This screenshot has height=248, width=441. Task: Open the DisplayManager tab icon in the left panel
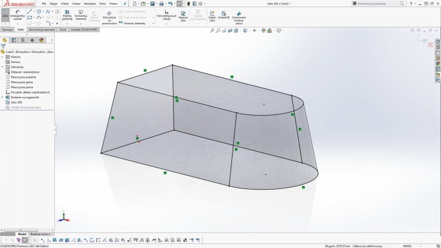tap(41, 40)
